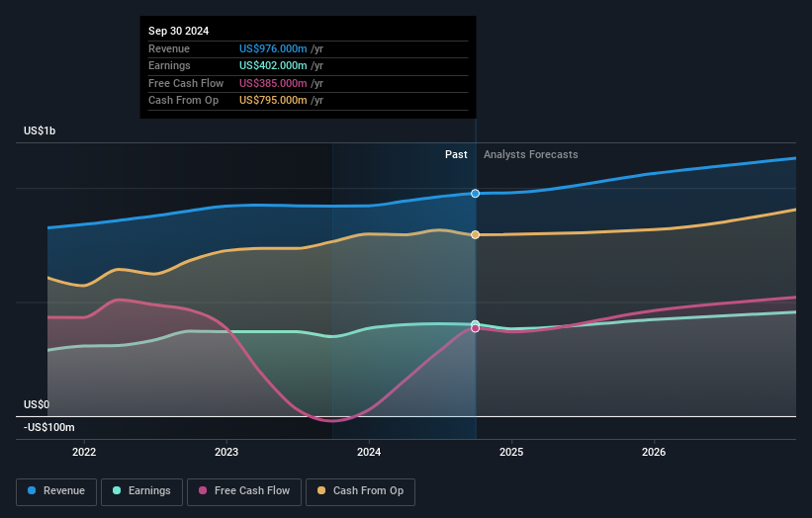Click the blue Revenue data point marker

pyautogui.click(x=475, y=194)
